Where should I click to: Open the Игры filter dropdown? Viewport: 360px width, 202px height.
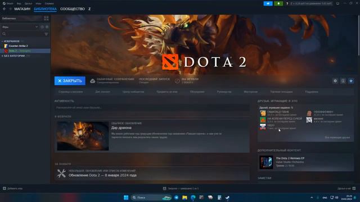[20, 27]
